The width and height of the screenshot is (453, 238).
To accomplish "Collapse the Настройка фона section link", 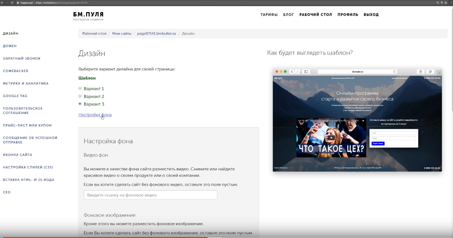I will tap(95, 115).
